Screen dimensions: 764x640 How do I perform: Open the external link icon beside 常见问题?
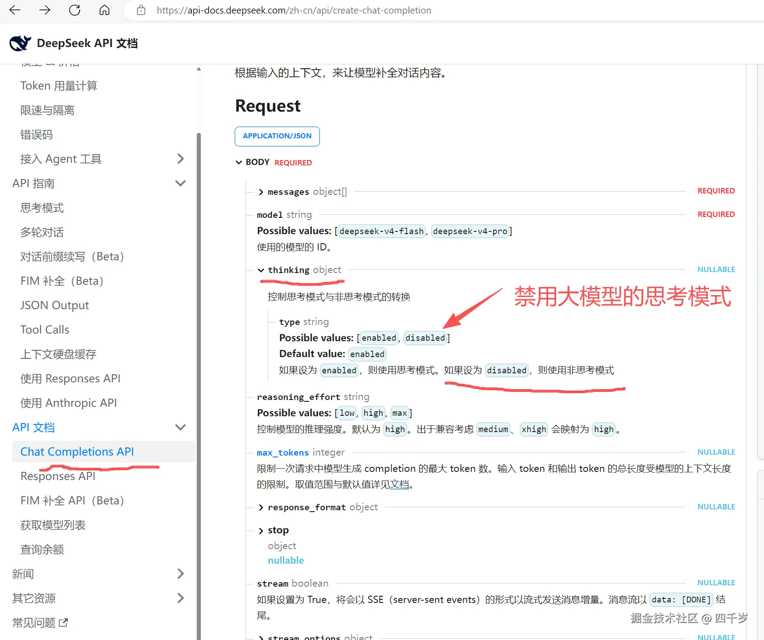point(63,622)
